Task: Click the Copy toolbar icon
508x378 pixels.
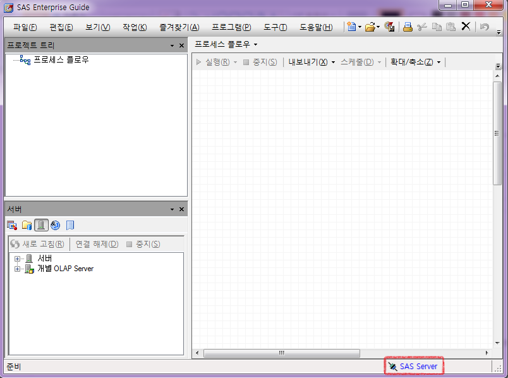Action: 437,27
